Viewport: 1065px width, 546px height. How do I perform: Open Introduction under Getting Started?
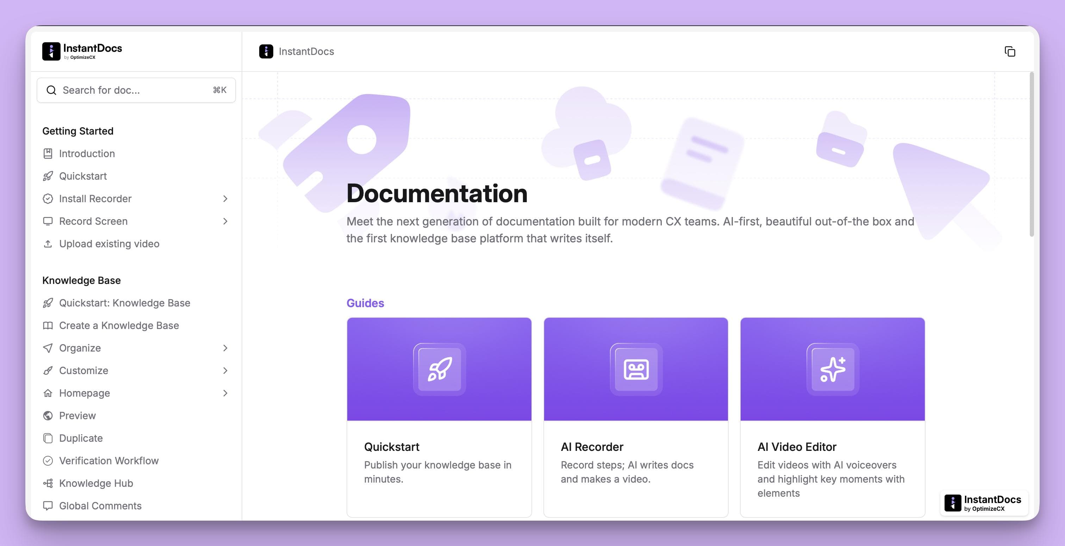click(x=87, y=154)
